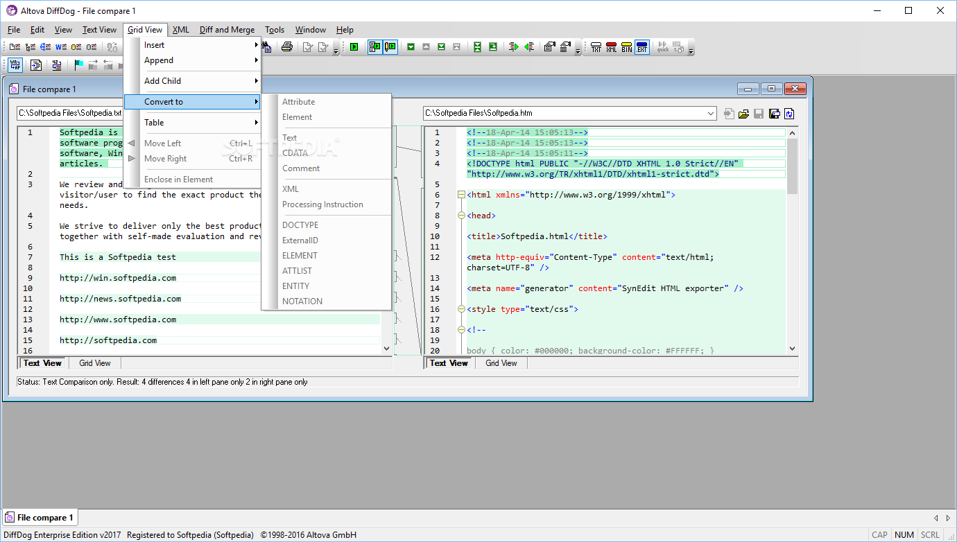Image resolution: width=957 pixels, height=542 pixels.
Task: Collapse the head element fold marker
Action: coord(460,216)
